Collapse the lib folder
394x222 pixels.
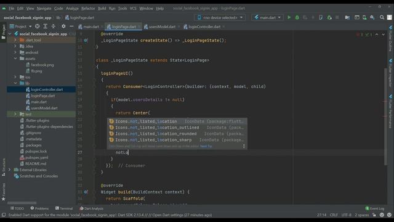[15, 83]
